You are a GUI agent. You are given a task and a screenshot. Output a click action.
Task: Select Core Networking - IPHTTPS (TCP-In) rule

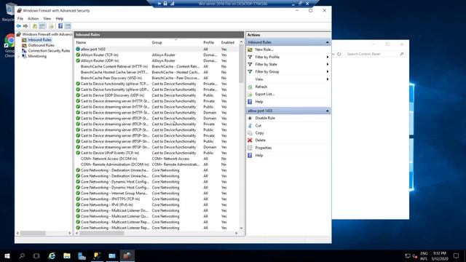click(x=157, y=199)
